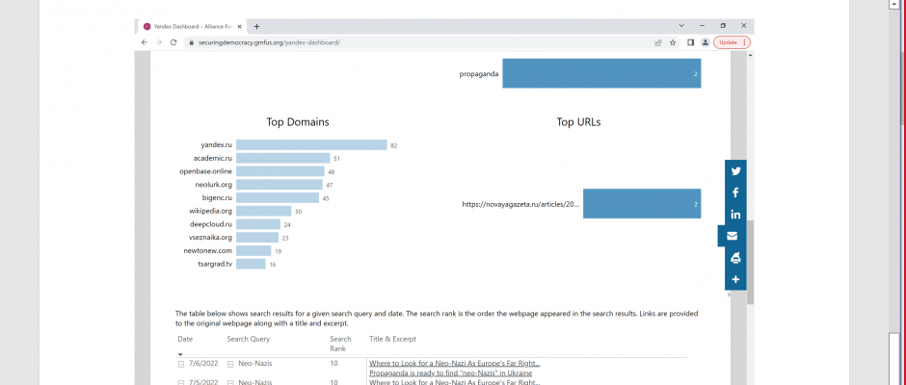This screenshot has width=906, height=385.
Task: Select the vseznaika.org domain bar
Action: click(x=257, y=237)
